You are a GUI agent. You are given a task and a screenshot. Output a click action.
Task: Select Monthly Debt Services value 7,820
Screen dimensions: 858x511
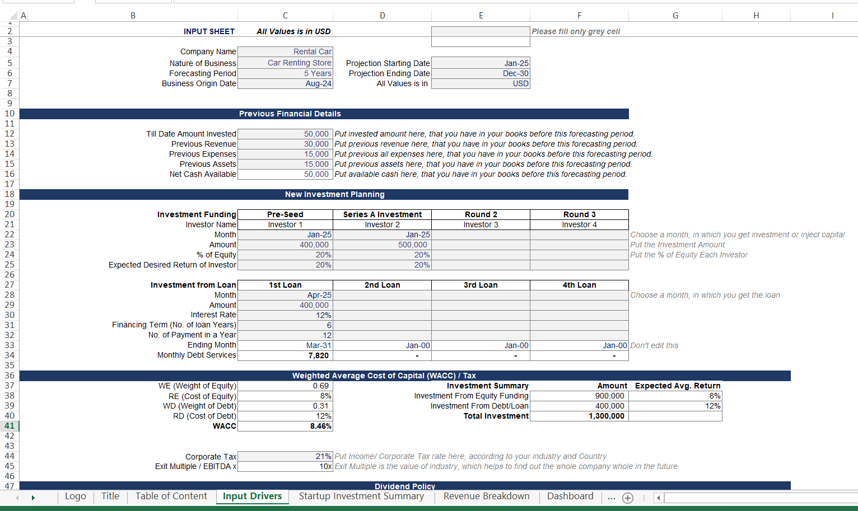pyautogui.click(x=285, y=355)
